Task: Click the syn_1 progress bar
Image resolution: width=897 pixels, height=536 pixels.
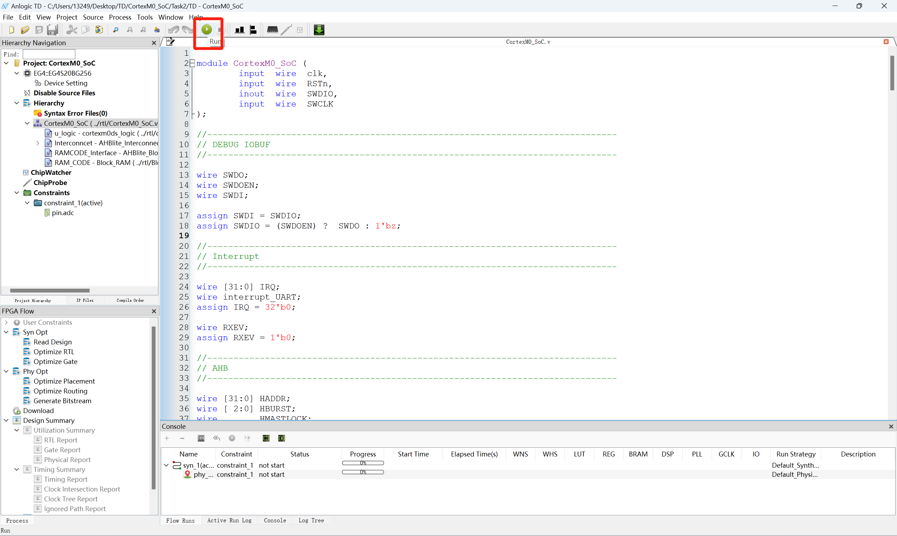Action: [x=363, y=463]
